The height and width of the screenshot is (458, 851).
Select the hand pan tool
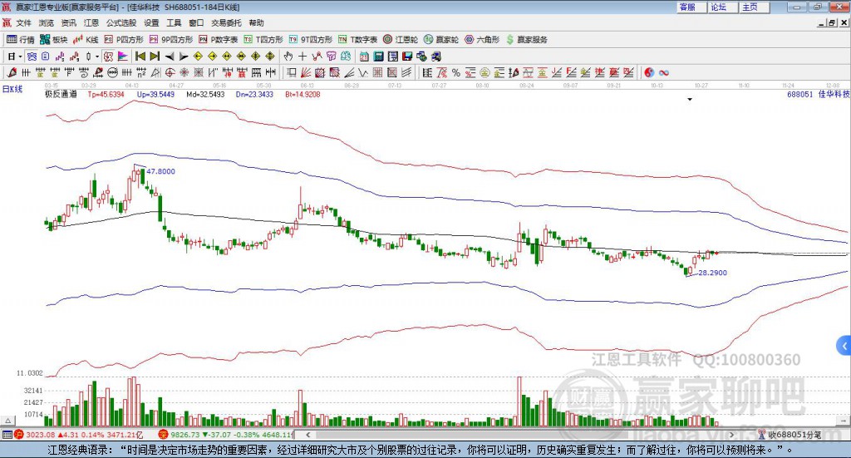[288, 57]
